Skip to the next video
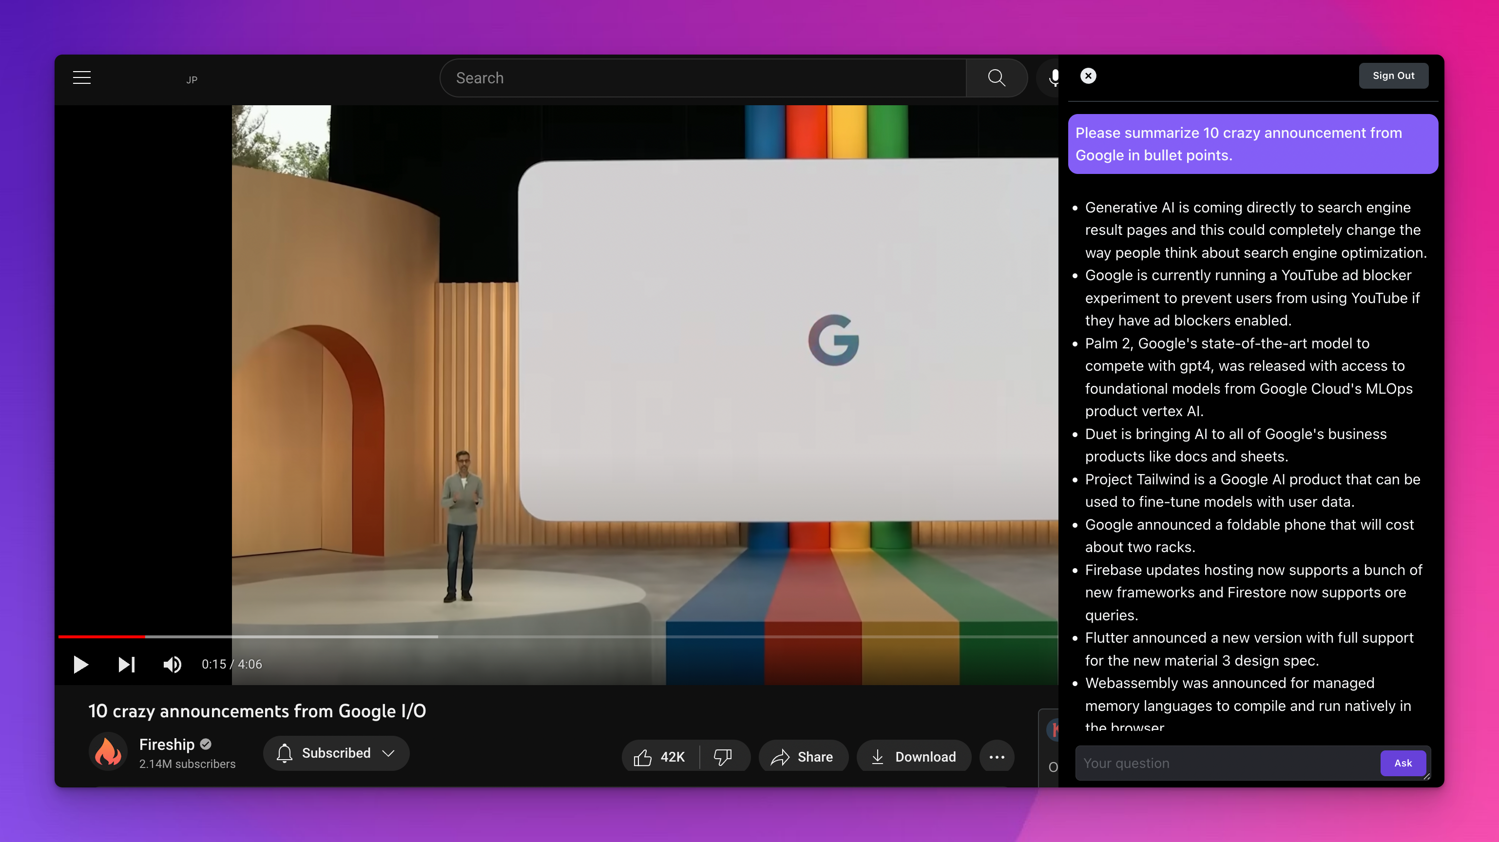Image resolution: width=1499 pixels, height=842 pixels. [126, 664]
